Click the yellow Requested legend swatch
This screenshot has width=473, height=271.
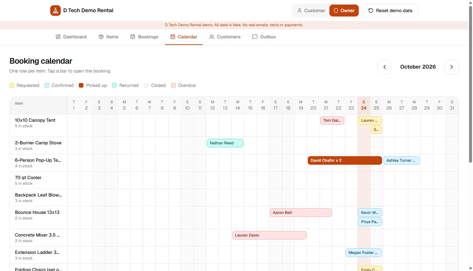tap(12, 85)
